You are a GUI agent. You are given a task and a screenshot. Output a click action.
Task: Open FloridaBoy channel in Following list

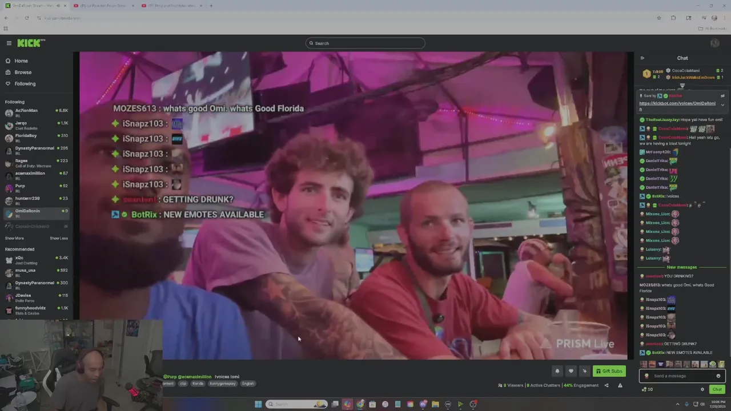tap(35, 138)
